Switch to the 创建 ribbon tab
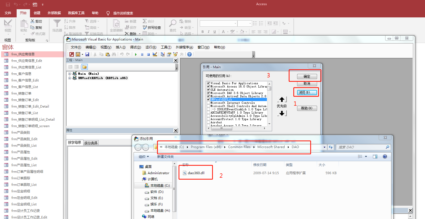The height and width of the screenshot is (219, 425). coord(37,13)
